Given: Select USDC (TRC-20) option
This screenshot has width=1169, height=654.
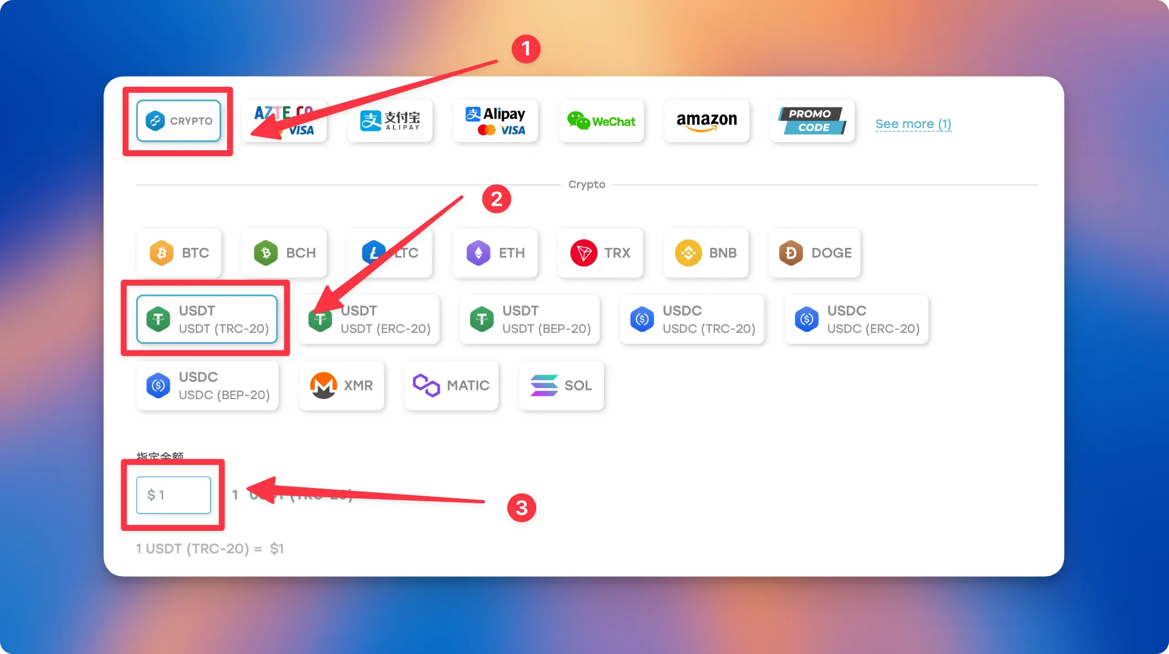Looking at the screenshot, I should (x=692, y=319).
